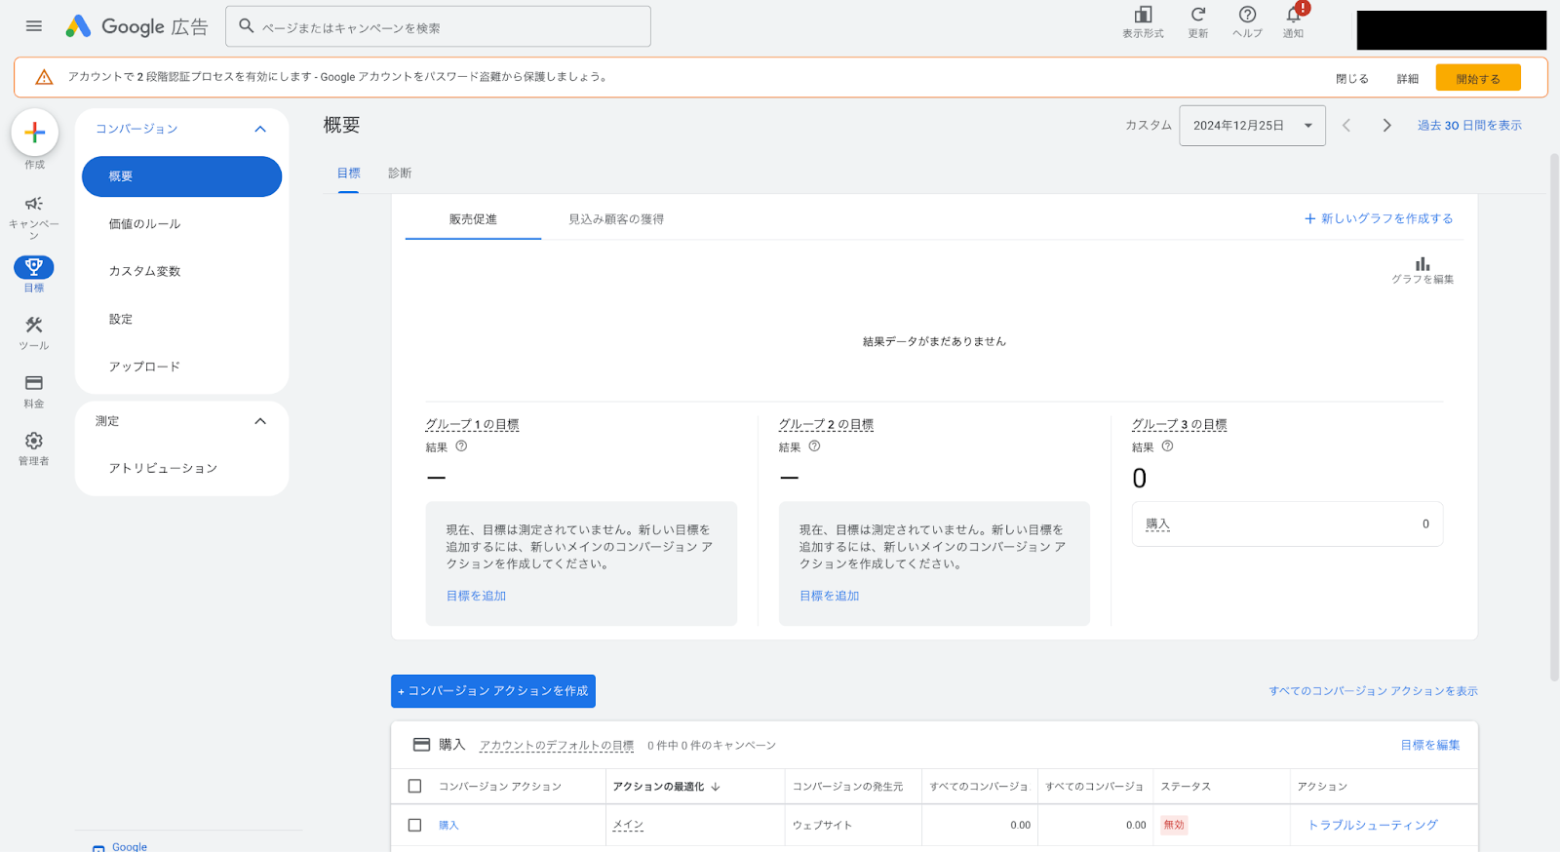Image resolution: width=1560 pixels, height=852 pixels.
Task: Select the 目標 trophy icon
Action: pyautogui.click(x=34, y=267)
